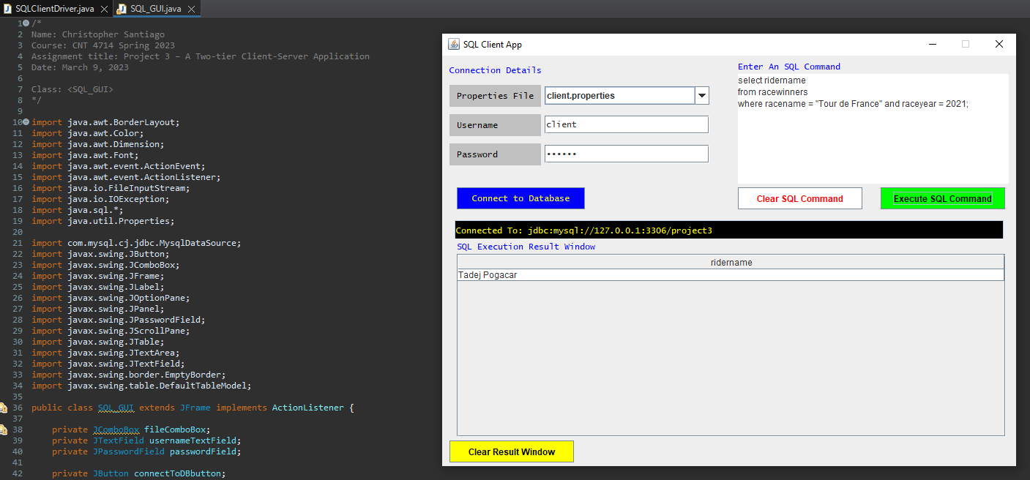Screen dimensions: 1030x480
Task: Execute the SQL Command
Action: tap(942, 198)
